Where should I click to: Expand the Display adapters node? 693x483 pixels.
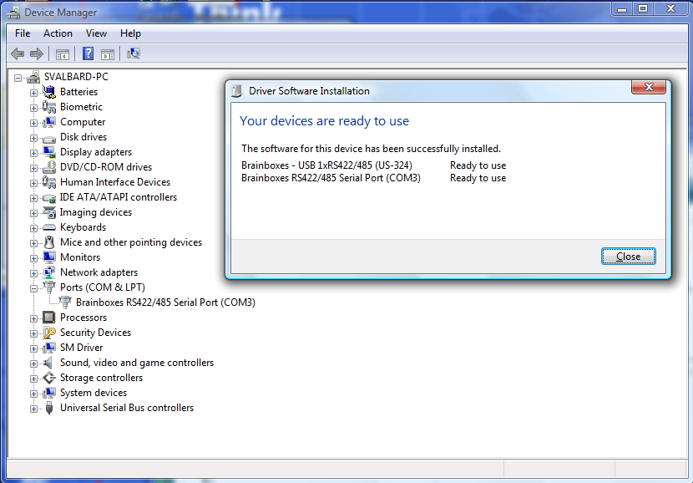(34, 152)
